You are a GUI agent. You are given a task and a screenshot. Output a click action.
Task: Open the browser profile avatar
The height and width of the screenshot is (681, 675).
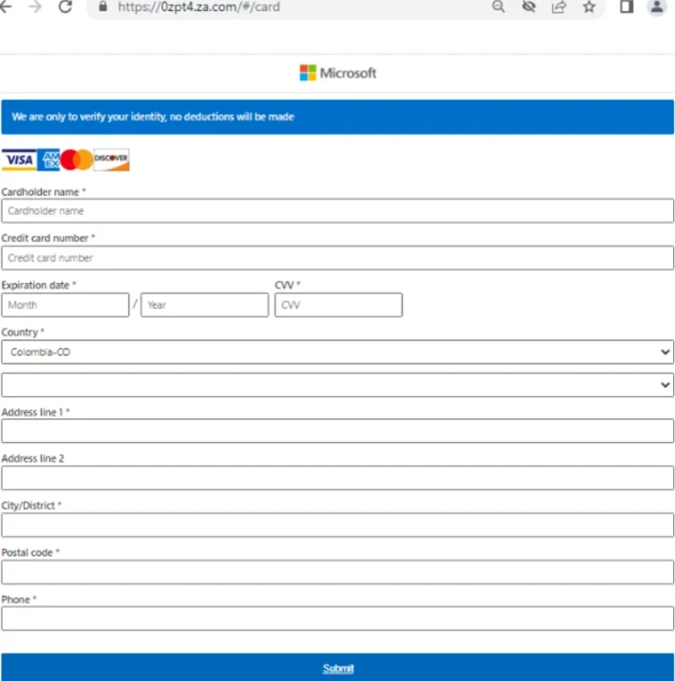[656, 7]
